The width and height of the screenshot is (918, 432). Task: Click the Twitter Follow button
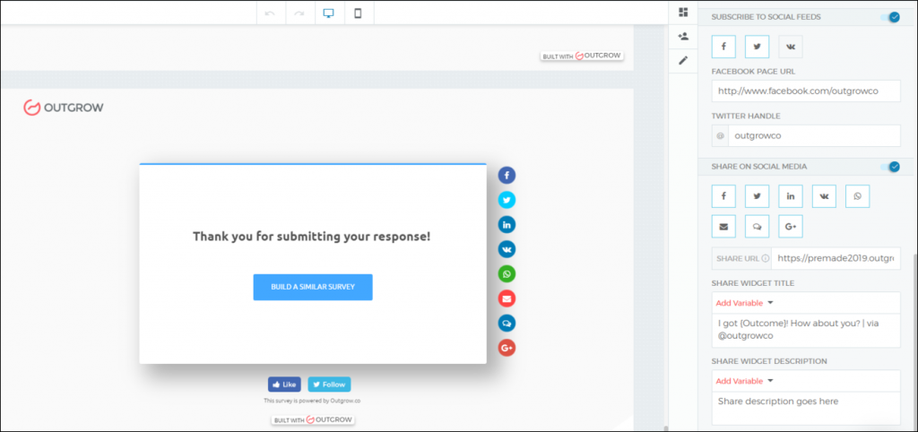tap(329, 384)
